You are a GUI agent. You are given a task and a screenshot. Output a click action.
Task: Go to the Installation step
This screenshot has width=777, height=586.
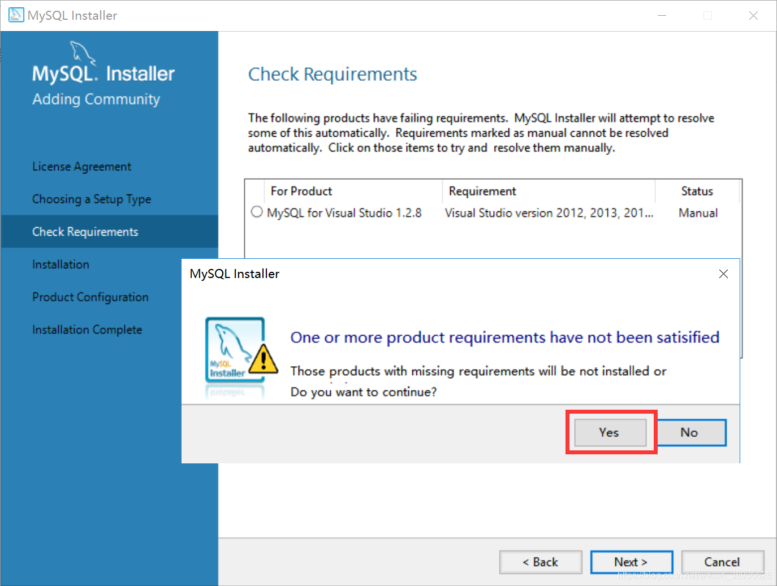[x=61, y=264]
